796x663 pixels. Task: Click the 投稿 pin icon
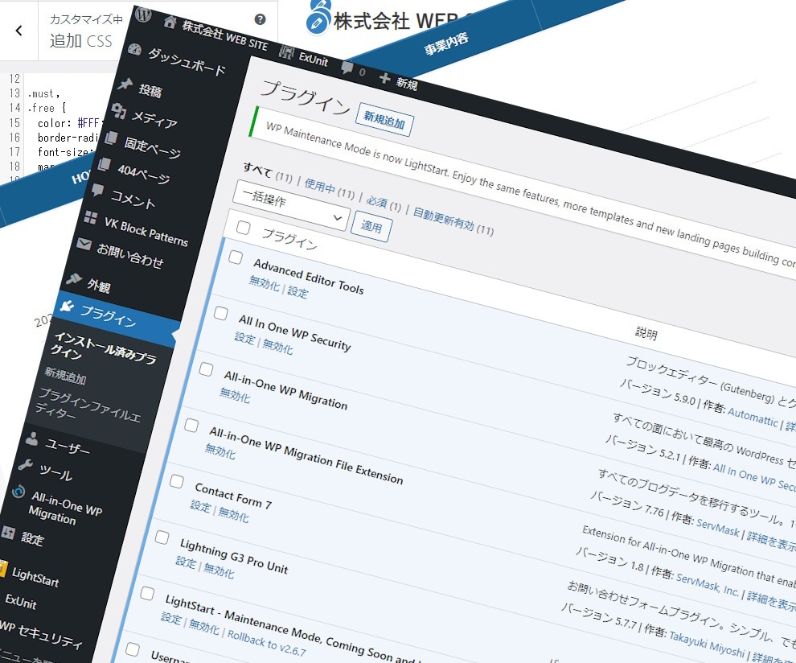click(x=125, y=84)
